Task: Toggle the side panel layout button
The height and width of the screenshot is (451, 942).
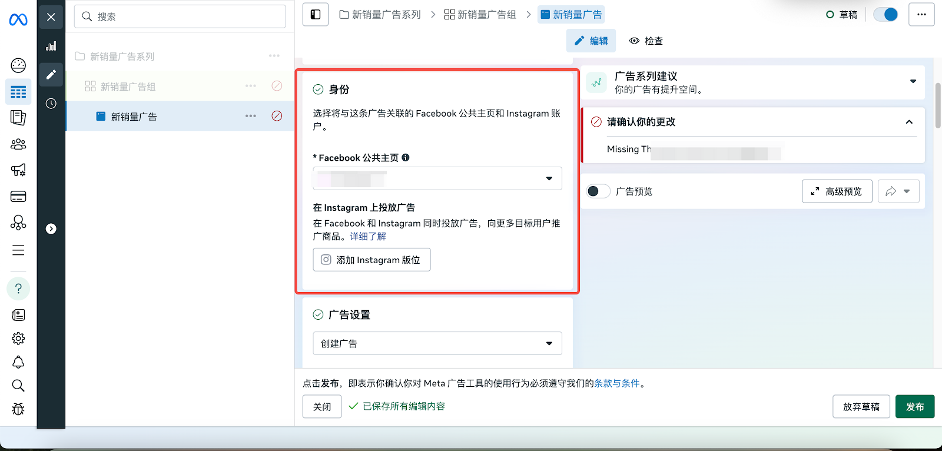Action: (x=316, y=15)
